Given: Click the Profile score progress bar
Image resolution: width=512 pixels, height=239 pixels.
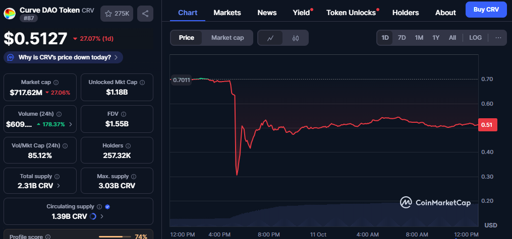Looking at the screenshot, I should click(x=114, y=236).
